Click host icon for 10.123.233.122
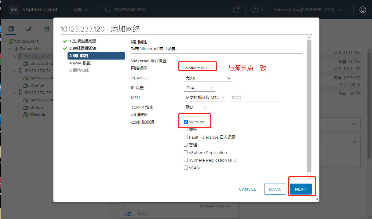Viewport: 372px width, 219px height. tap(21, 93)
